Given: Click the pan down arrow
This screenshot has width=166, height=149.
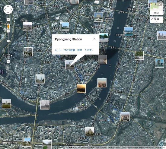Looking at the screenshot, I should tap(8, 12).
